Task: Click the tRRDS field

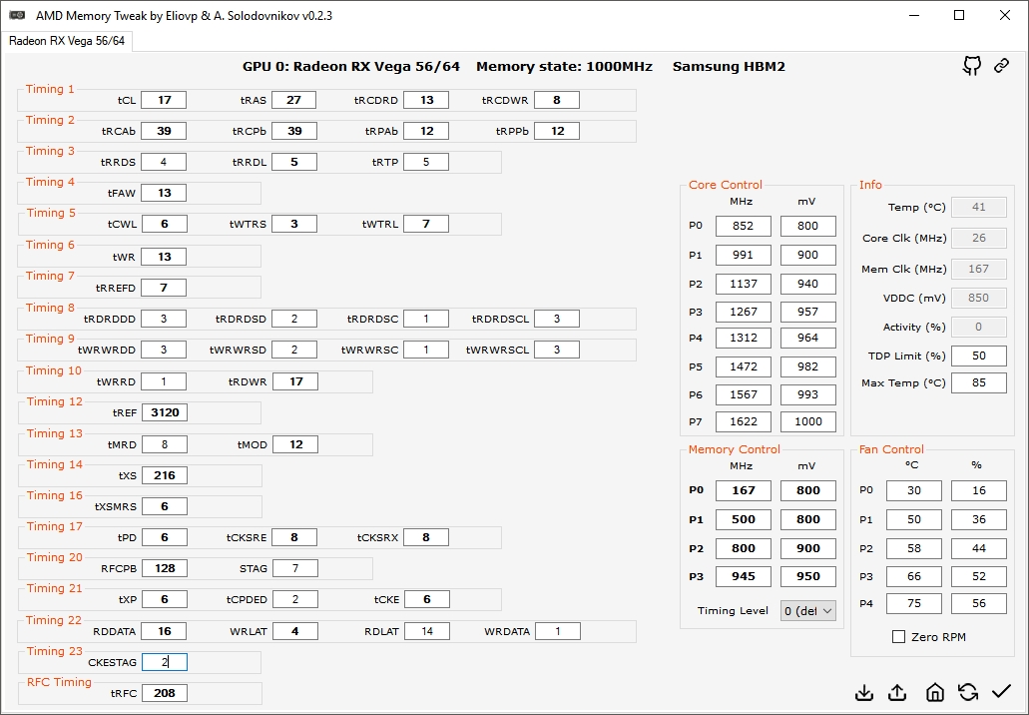Action: (164, 162)
